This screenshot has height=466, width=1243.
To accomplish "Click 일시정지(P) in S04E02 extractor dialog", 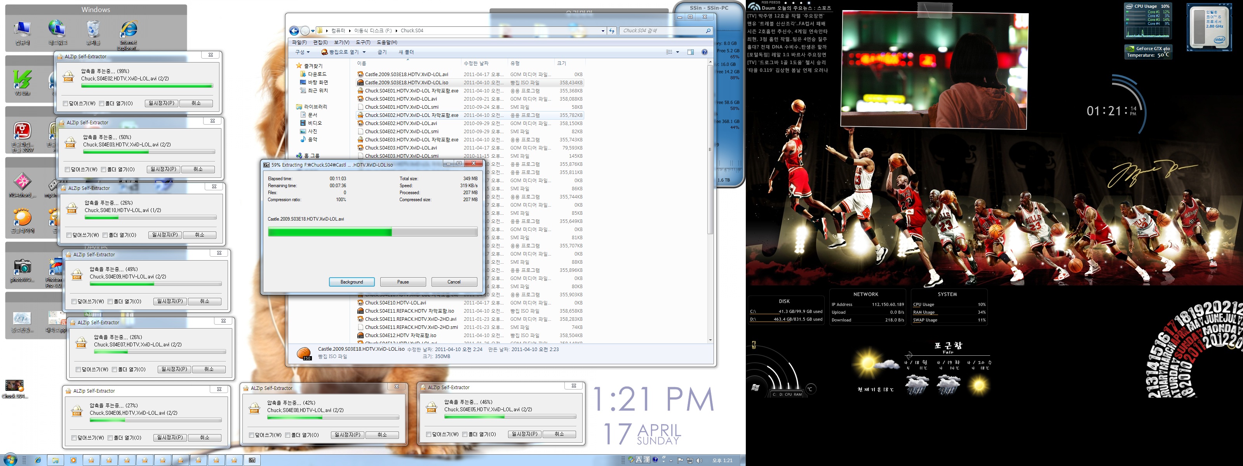I will click(162, 103).
